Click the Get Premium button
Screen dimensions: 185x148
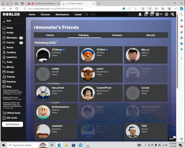13,124
